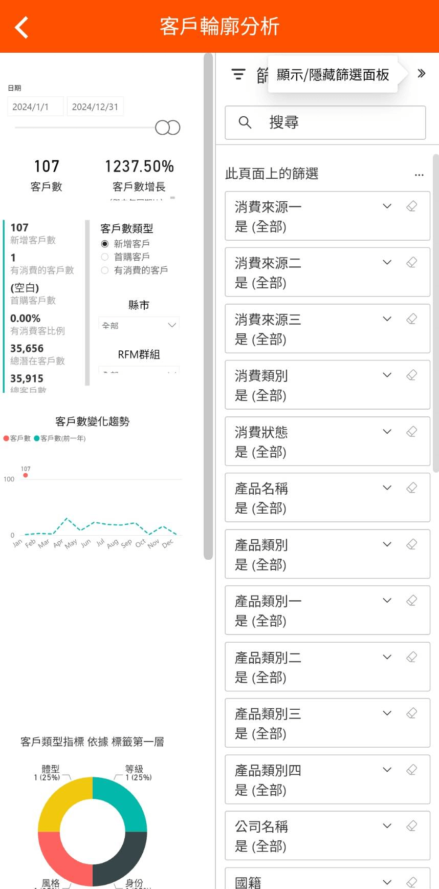Toggle 客戶數 legend item in trend chart
The image size is (439, 889).
point(17,438)
